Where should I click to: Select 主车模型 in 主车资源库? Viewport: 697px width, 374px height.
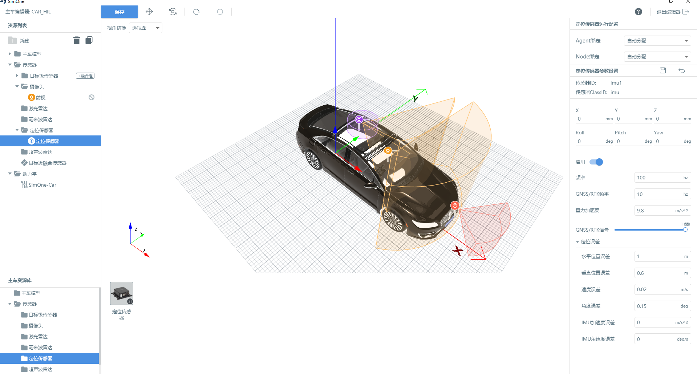tap(31, 293)
